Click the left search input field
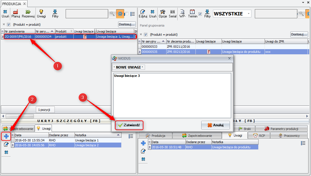The image size is (311, 176). [87, 14]
